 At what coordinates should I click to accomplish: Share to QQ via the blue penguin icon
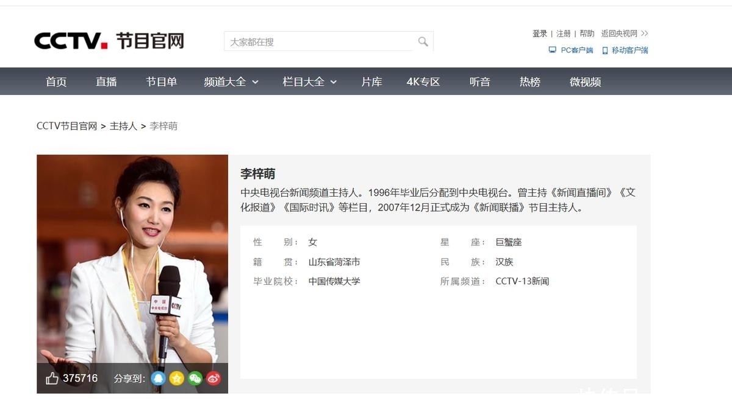pos(158,378)
